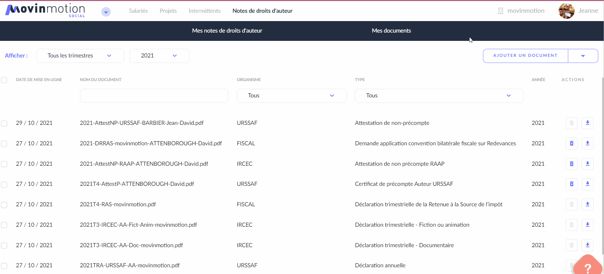Download the 2021T4-RAS-movinmotion.pdf file
Screen dimensions: 604x274
pyautogui.click(x=587, y=204)
